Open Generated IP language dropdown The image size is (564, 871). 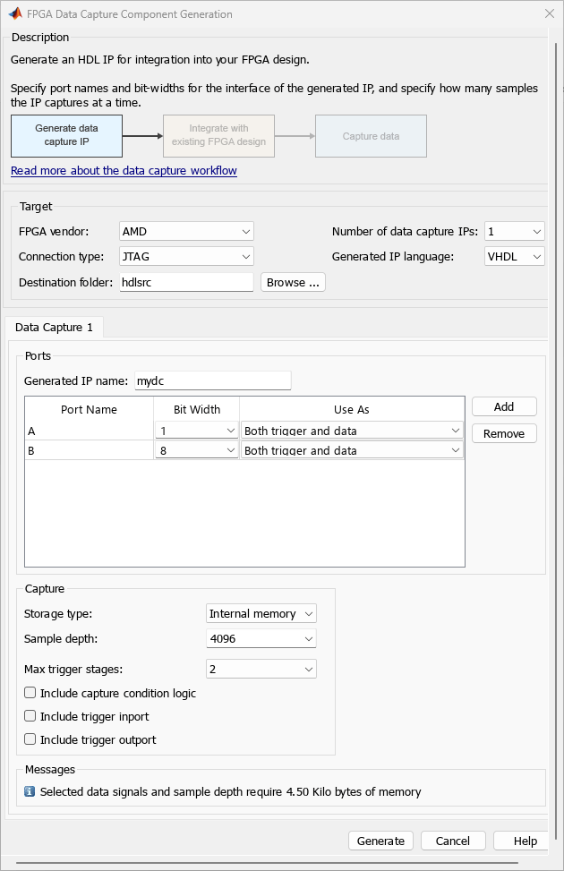[514, 257]
